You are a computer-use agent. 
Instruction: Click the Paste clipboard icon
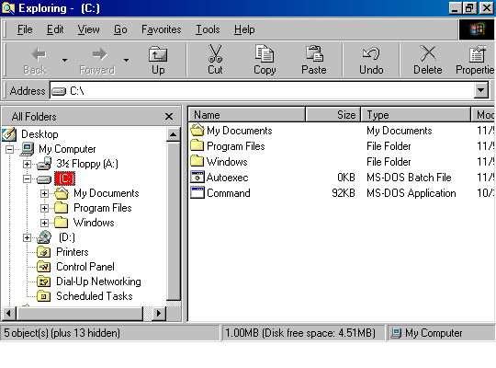pyautogui.click(x=314, y=53)
